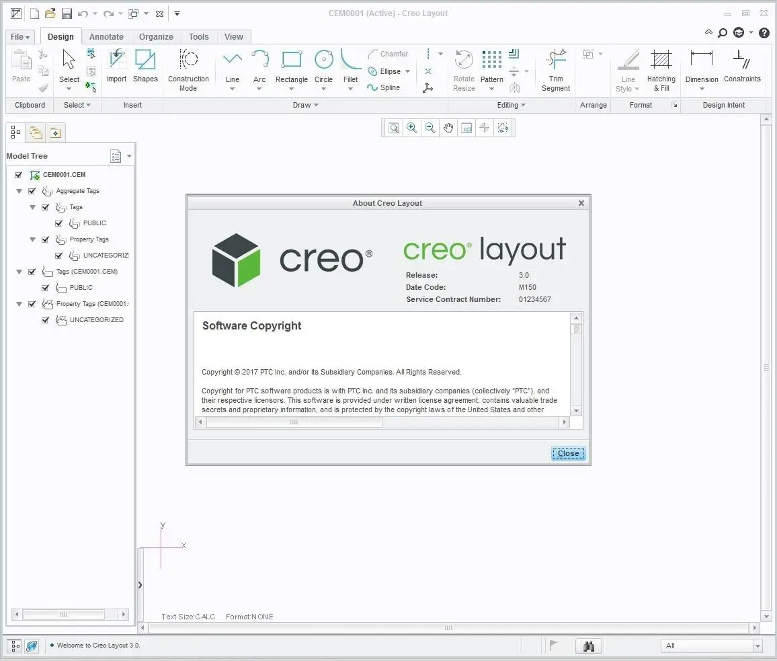
Task: Toggle Construction Mode
Action: tap(188, 70)
